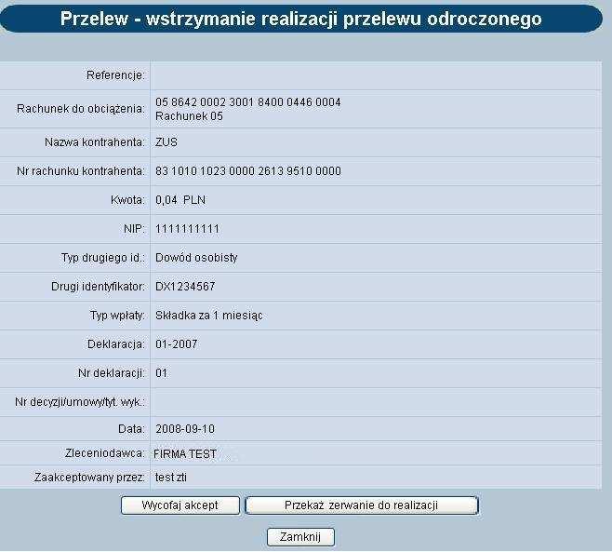Image resolution: width=612 pixels, height=552 pixels.
Task: Click the amount 0,04 PLN
Action: coord(180,200)
